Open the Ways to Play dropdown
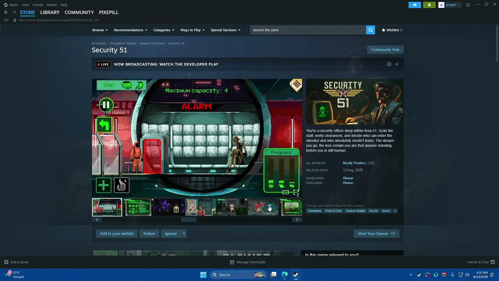 (193, 30)
